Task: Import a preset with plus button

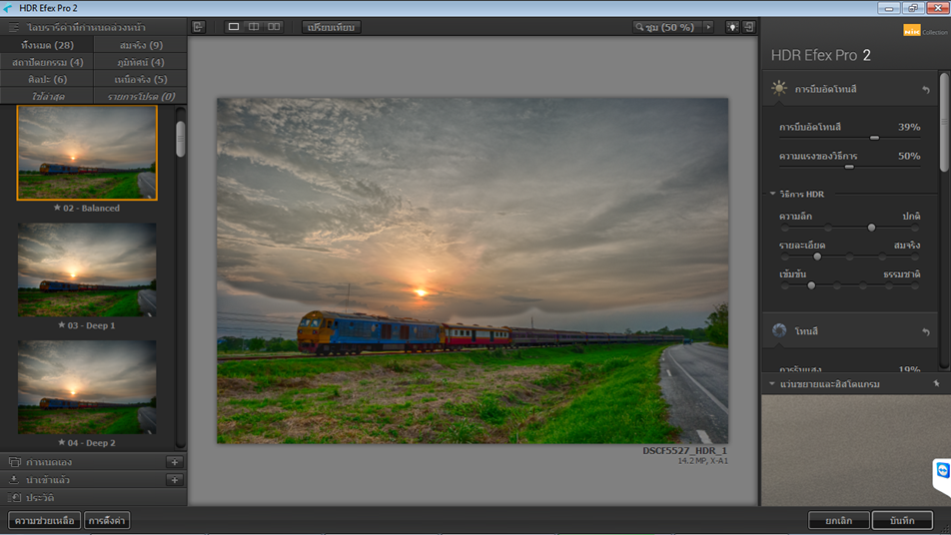Action: click(x=175, y=479)
